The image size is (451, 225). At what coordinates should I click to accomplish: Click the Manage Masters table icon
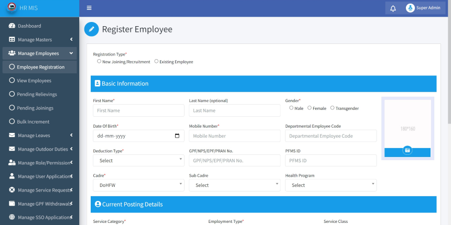[12, 40]
